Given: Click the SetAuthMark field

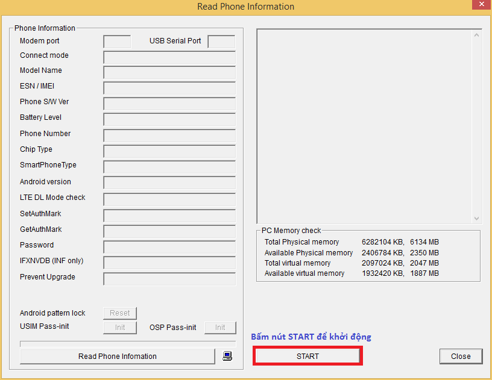Looking at the screenshot, I should pos(169,216).
